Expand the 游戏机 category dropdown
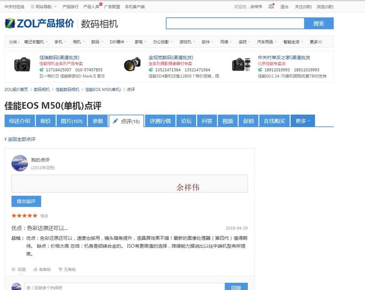The height and width of the screenshot is (290, 365). (x=187, y=42)
